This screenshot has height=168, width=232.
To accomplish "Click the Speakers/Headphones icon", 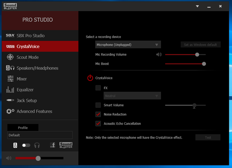I will (x=10, y=68).
